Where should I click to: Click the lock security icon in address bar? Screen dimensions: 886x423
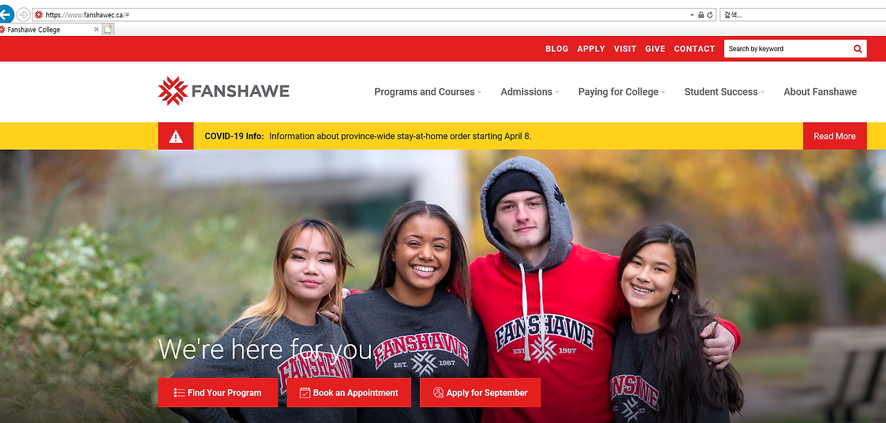tap(700, 15)
